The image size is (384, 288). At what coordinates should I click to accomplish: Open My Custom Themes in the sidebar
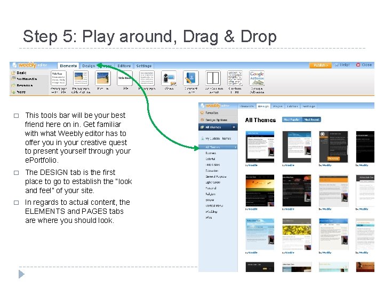[216, 138]
